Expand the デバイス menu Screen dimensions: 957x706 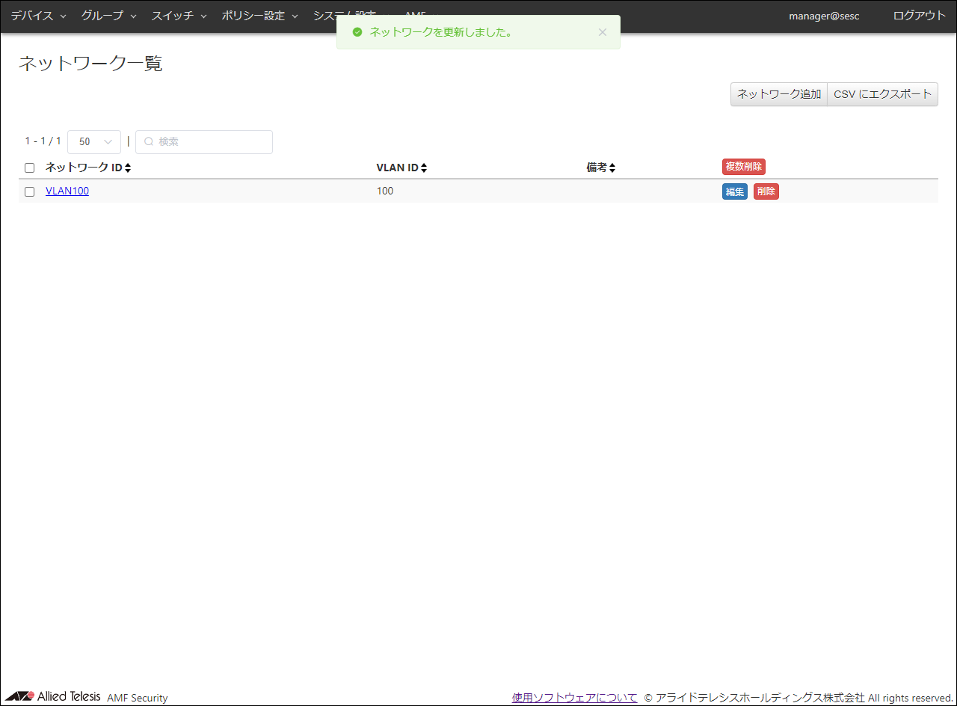(38, 16)
